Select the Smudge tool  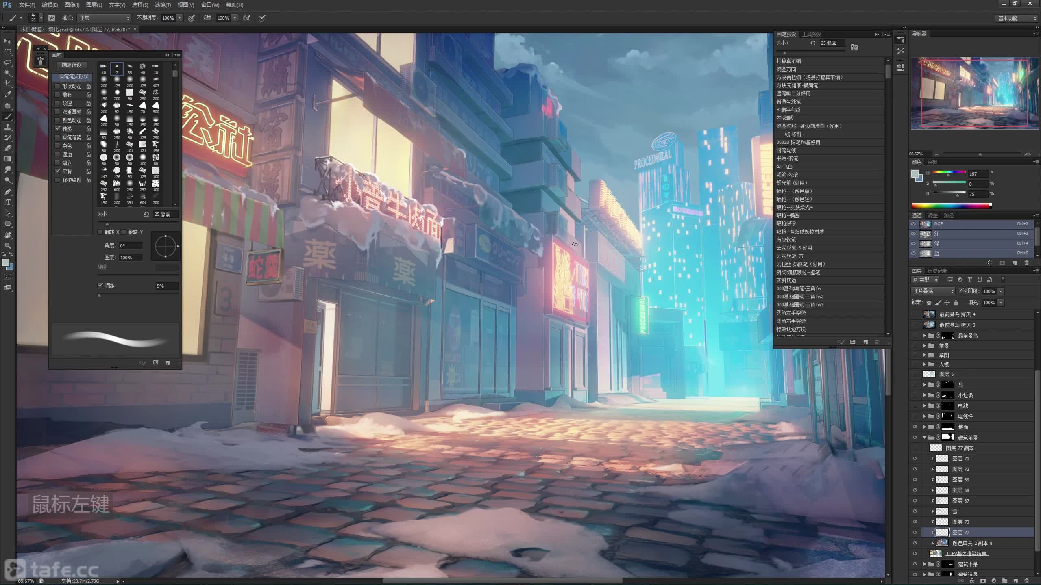point(8,170)
